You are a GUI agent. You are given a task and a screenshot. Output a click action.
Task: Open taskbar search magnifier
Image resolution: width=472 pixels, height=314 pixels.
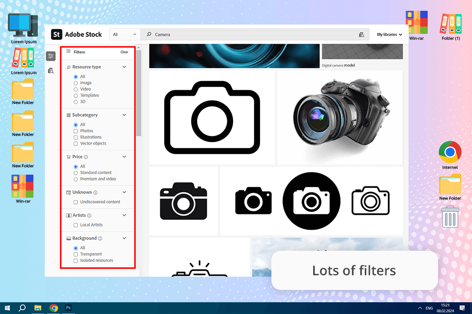22,308
